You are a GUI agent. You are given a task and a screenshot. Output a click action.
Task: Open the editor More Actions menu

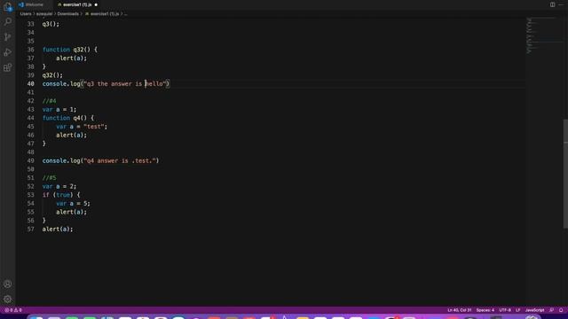pyautogui.click(x=561, y=4)
